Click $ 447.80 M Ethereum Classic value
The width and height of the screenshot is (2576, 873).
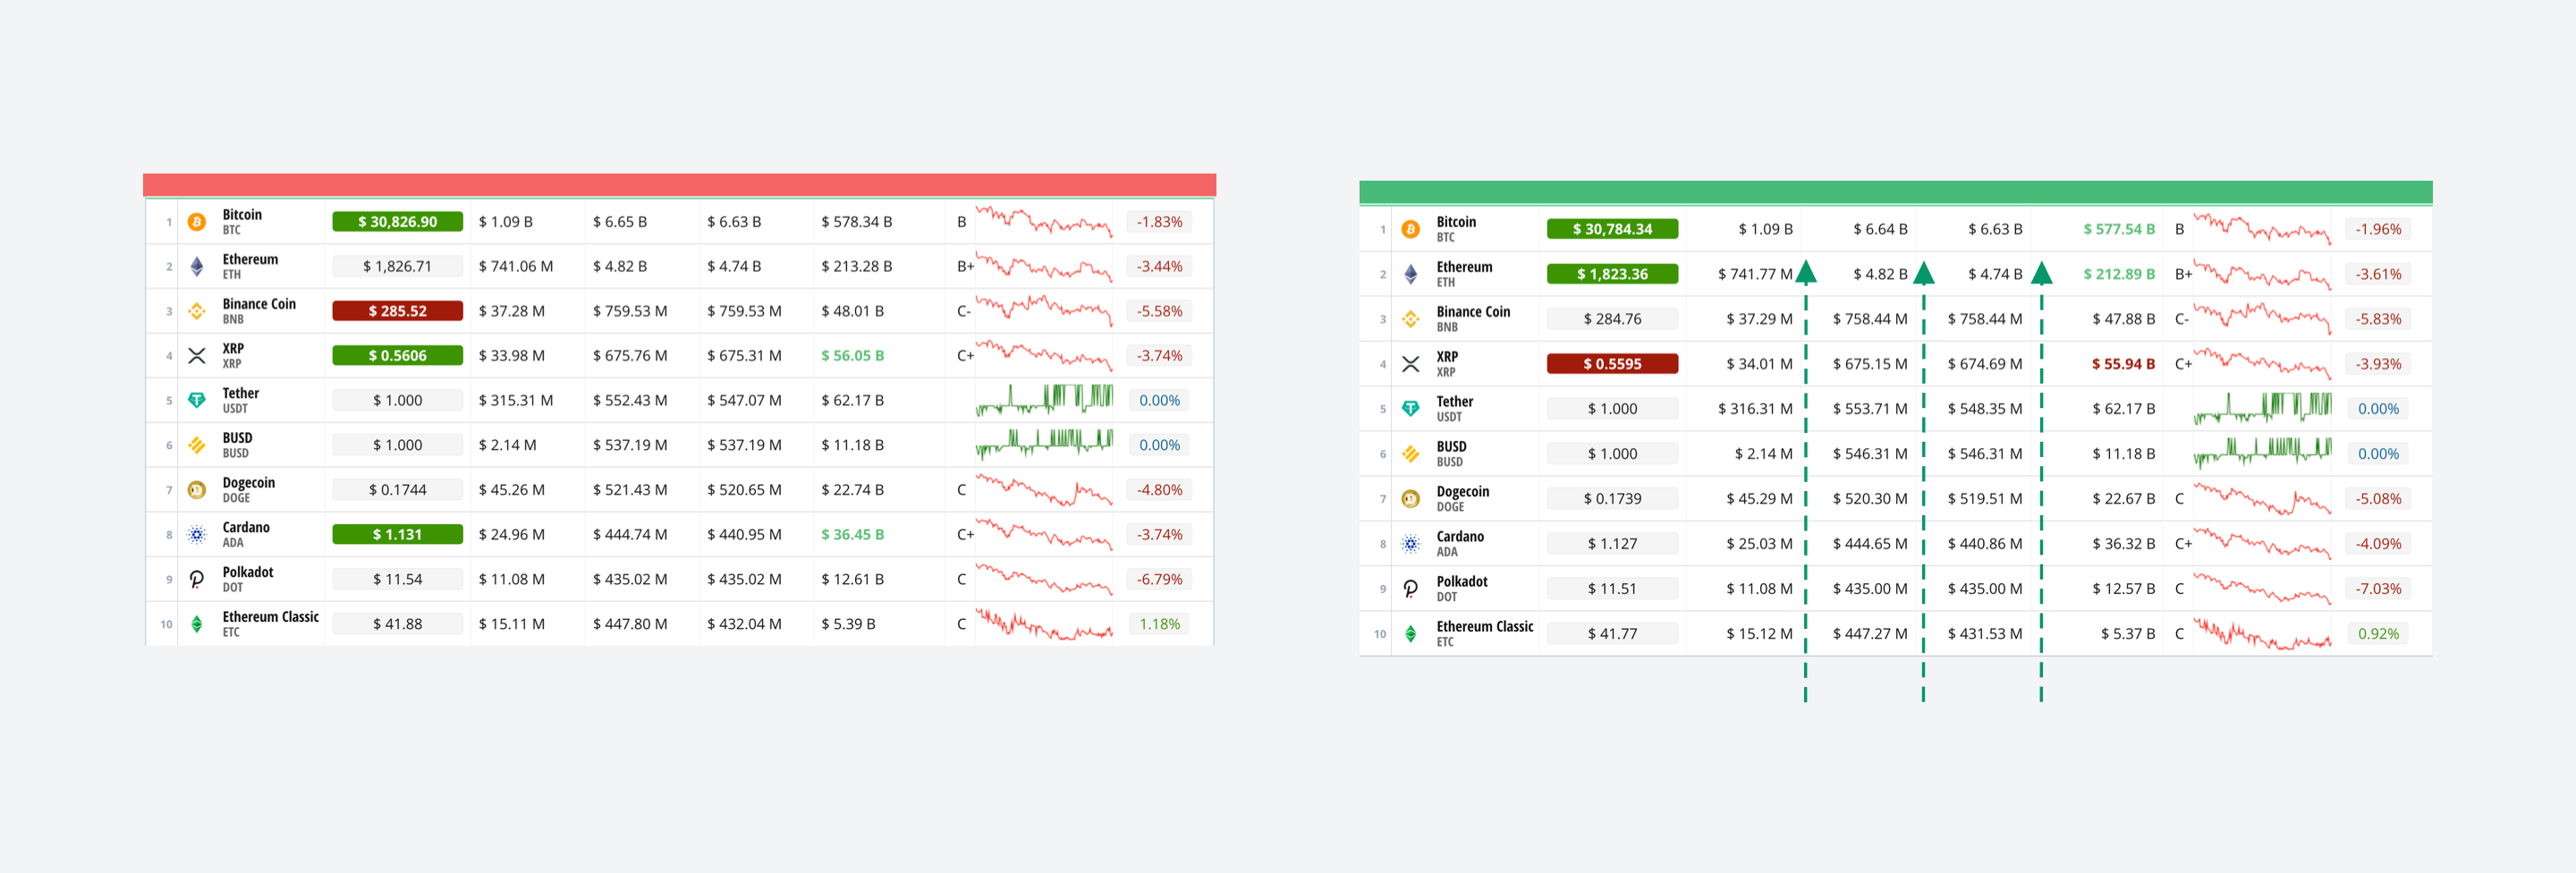pos(630,624)
